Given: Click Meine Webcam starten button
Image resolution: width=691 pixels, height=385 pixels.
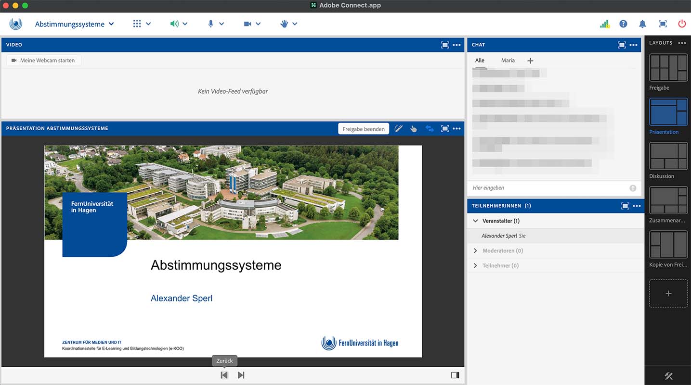Looking at the screenshot, I should coord(43,61).
